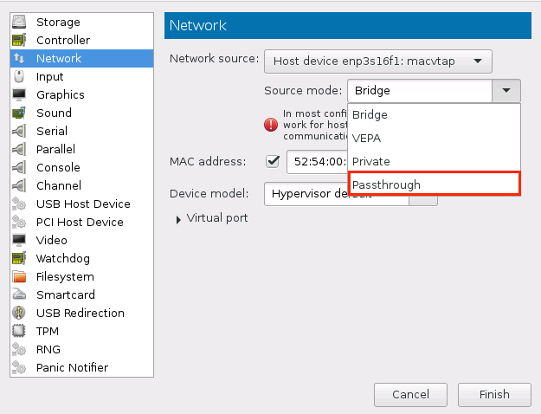Select USB Host Device in list
Screen dimensions: 541x414
point(83,204)
